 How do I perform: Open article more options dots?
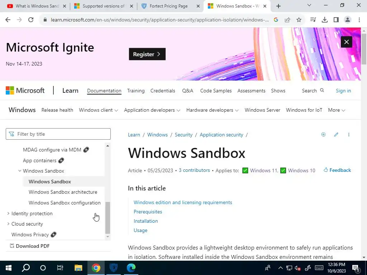(x=349, y=135)
